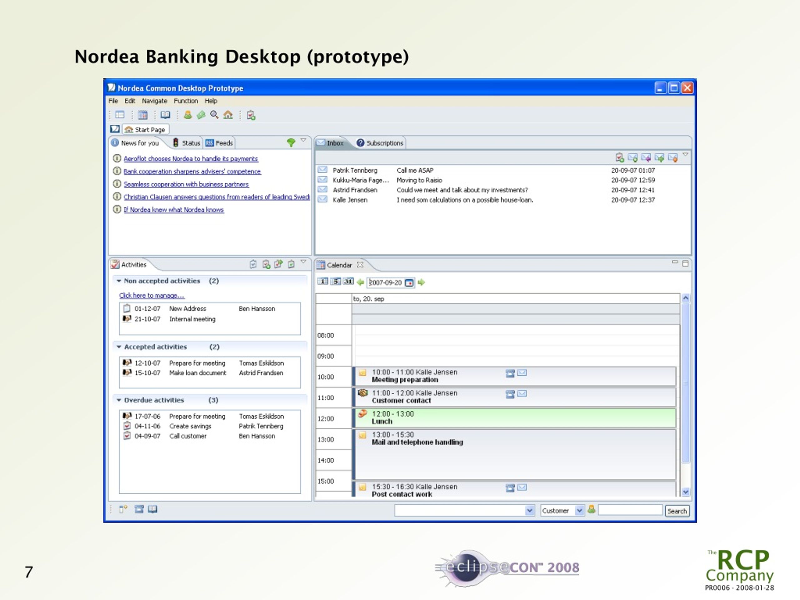This screenshot has width=800, height=600.
Task: Click the telephone icon in bottom status bar
Action: [x=139, y=509]
